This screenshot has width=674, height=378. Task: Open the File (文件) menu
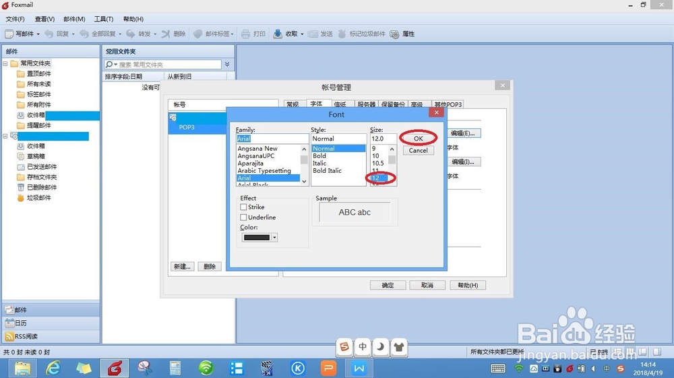[x=15, y=19]
